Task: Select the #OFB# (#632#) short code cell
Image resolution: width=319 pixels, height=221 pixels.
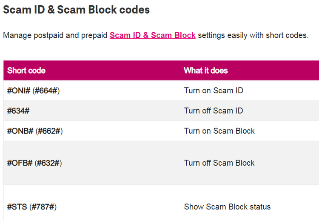Action: (x=34, y=163)
